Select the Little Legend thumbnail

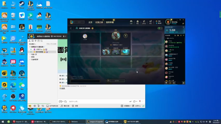(x=106, y=52)
